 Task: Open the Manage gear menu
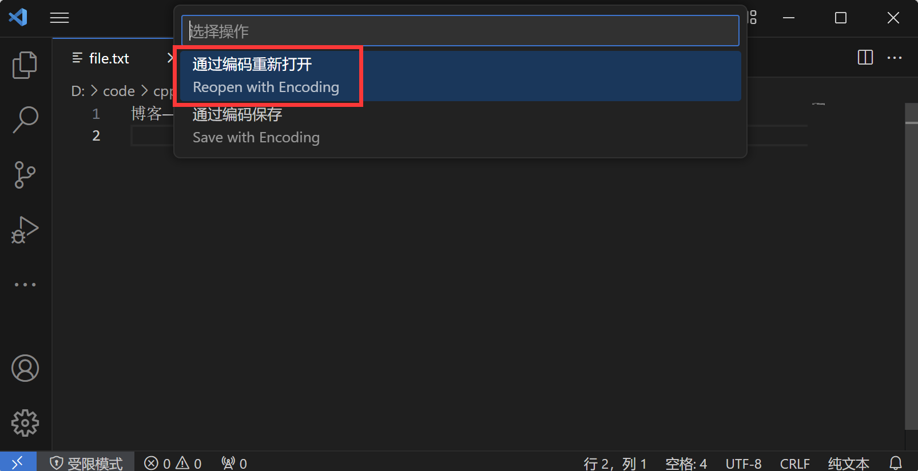tap(25, 423)
